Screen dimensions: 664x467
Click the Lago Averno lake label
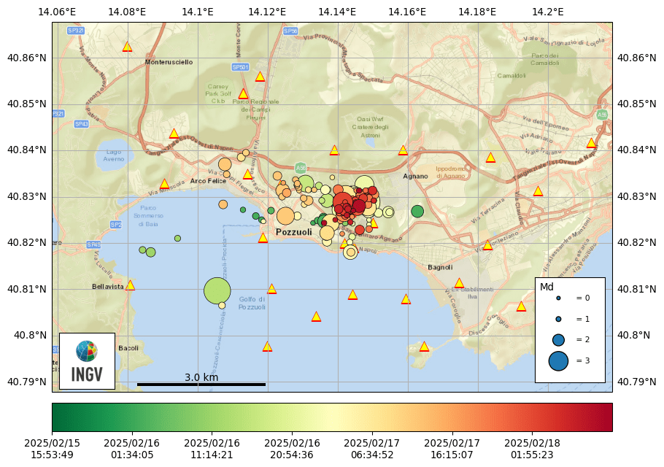tap(114, 155)
